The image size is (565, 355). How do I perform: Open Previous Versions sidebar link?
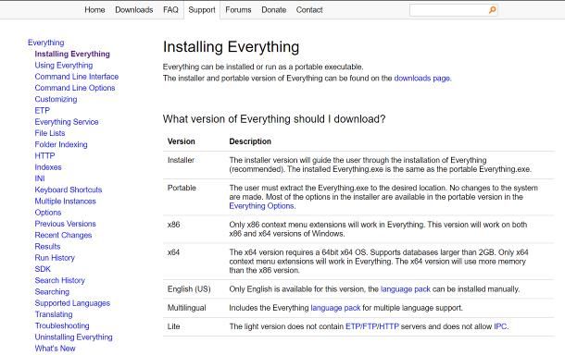(x=65, y=224)
